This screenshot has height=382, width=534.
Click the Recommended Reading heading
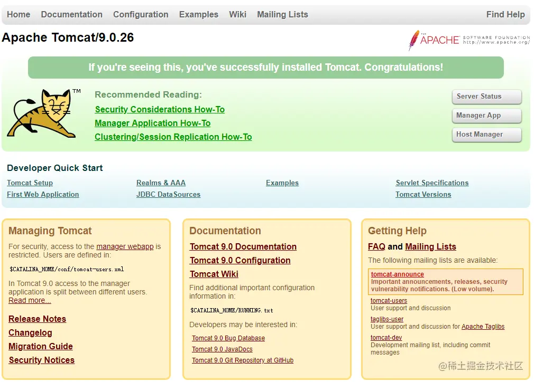click(148, 94)
